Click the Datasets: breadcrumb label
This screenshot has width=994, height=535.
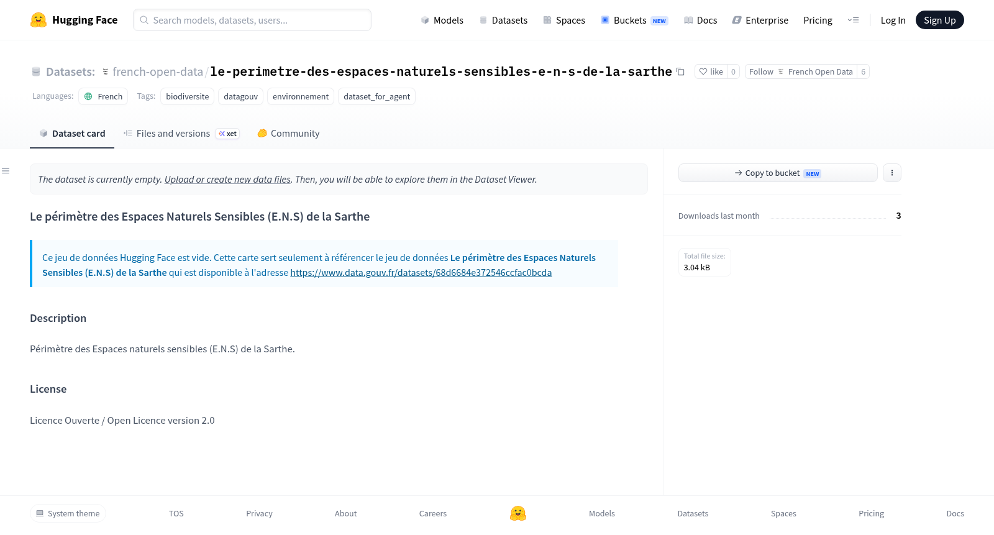click(x=70, y=71)
